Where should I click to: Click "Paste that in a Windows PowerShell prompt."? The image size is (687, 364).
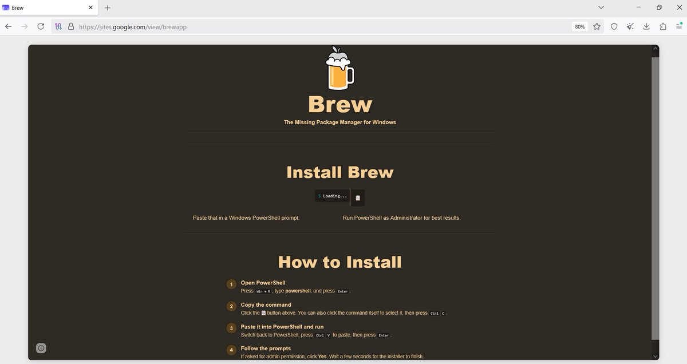point(246,218)
